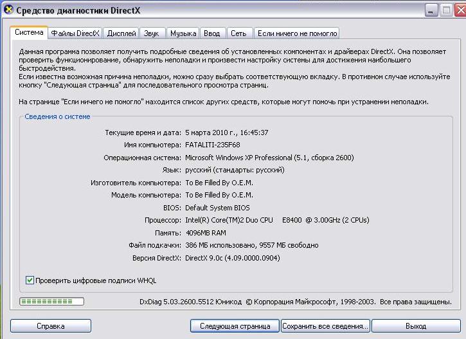Click the Имя компьютера label
466x339 pixels.
click(x=152, y=145)
